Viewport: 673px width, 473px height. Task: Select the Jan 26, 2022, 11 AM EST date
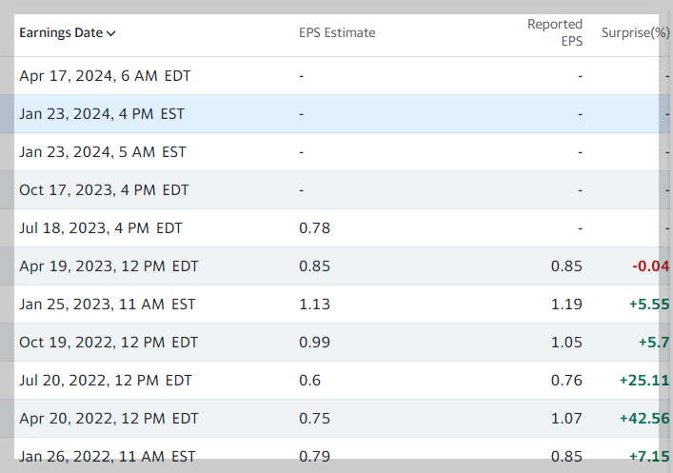[x=108, y=456]
